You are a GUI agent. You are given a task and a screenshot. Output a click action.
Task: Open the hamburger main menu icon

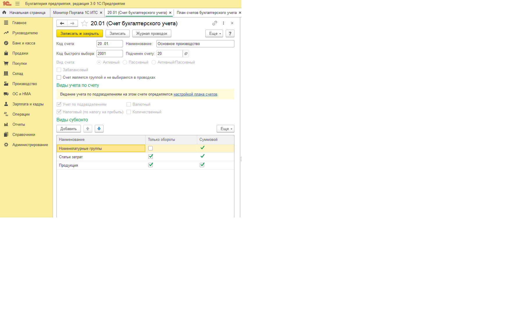17,4
